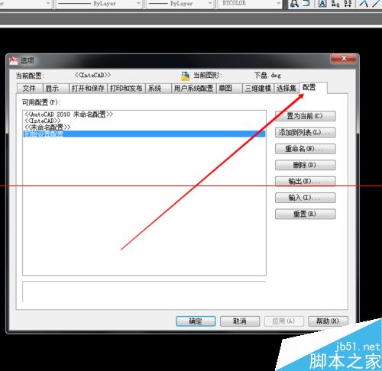Click the 添加到列表(L)... button
382x371 pixels.
[x=306, y=132]
